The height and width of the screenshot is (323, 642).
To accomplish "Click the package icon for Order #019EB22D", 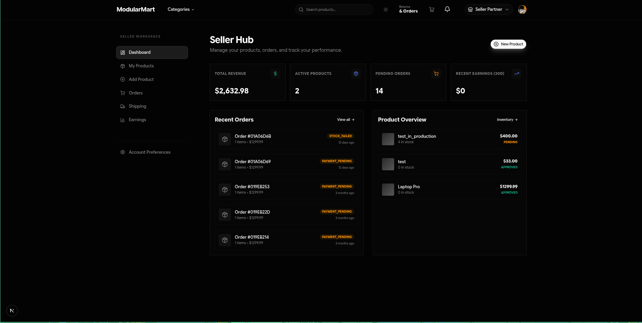I will (225, 215).
